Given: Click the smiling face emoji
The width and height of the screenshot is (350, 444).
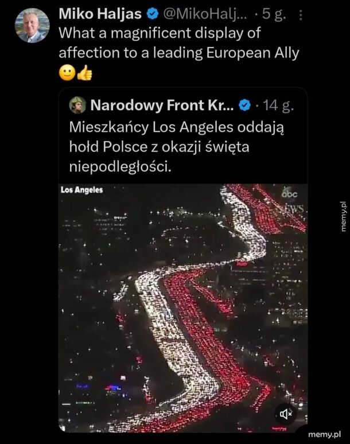Looking at the screenshot, I should tap(67, 73).
